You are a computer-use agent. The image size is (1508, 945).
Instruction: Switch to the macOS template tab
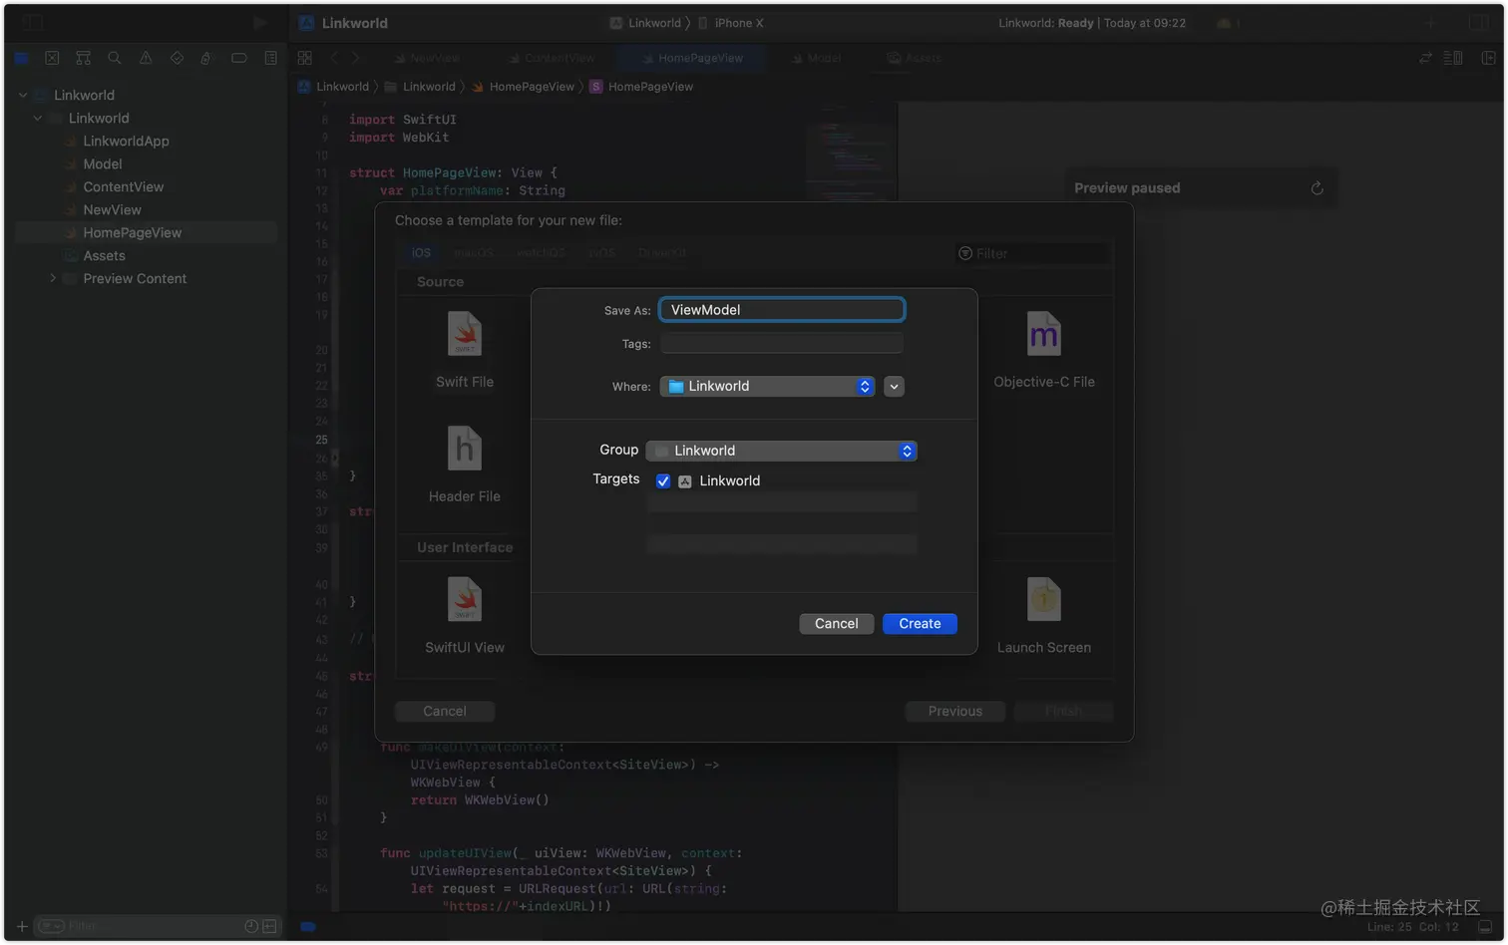click(475, 253)
